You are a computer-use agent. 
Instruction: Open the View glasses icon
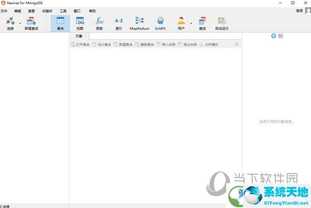[80, 21]
